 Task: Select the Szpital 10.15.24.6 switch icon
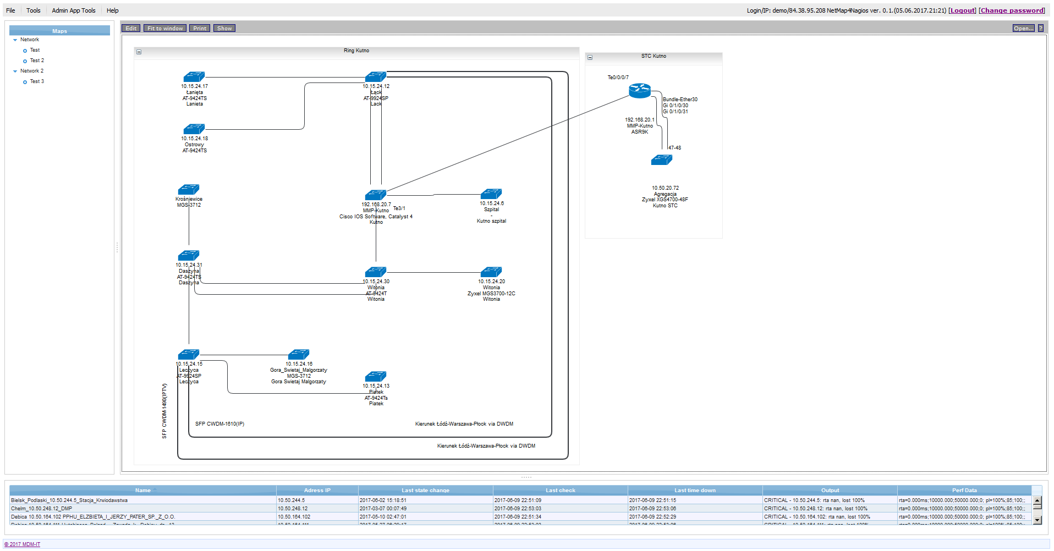491,194
